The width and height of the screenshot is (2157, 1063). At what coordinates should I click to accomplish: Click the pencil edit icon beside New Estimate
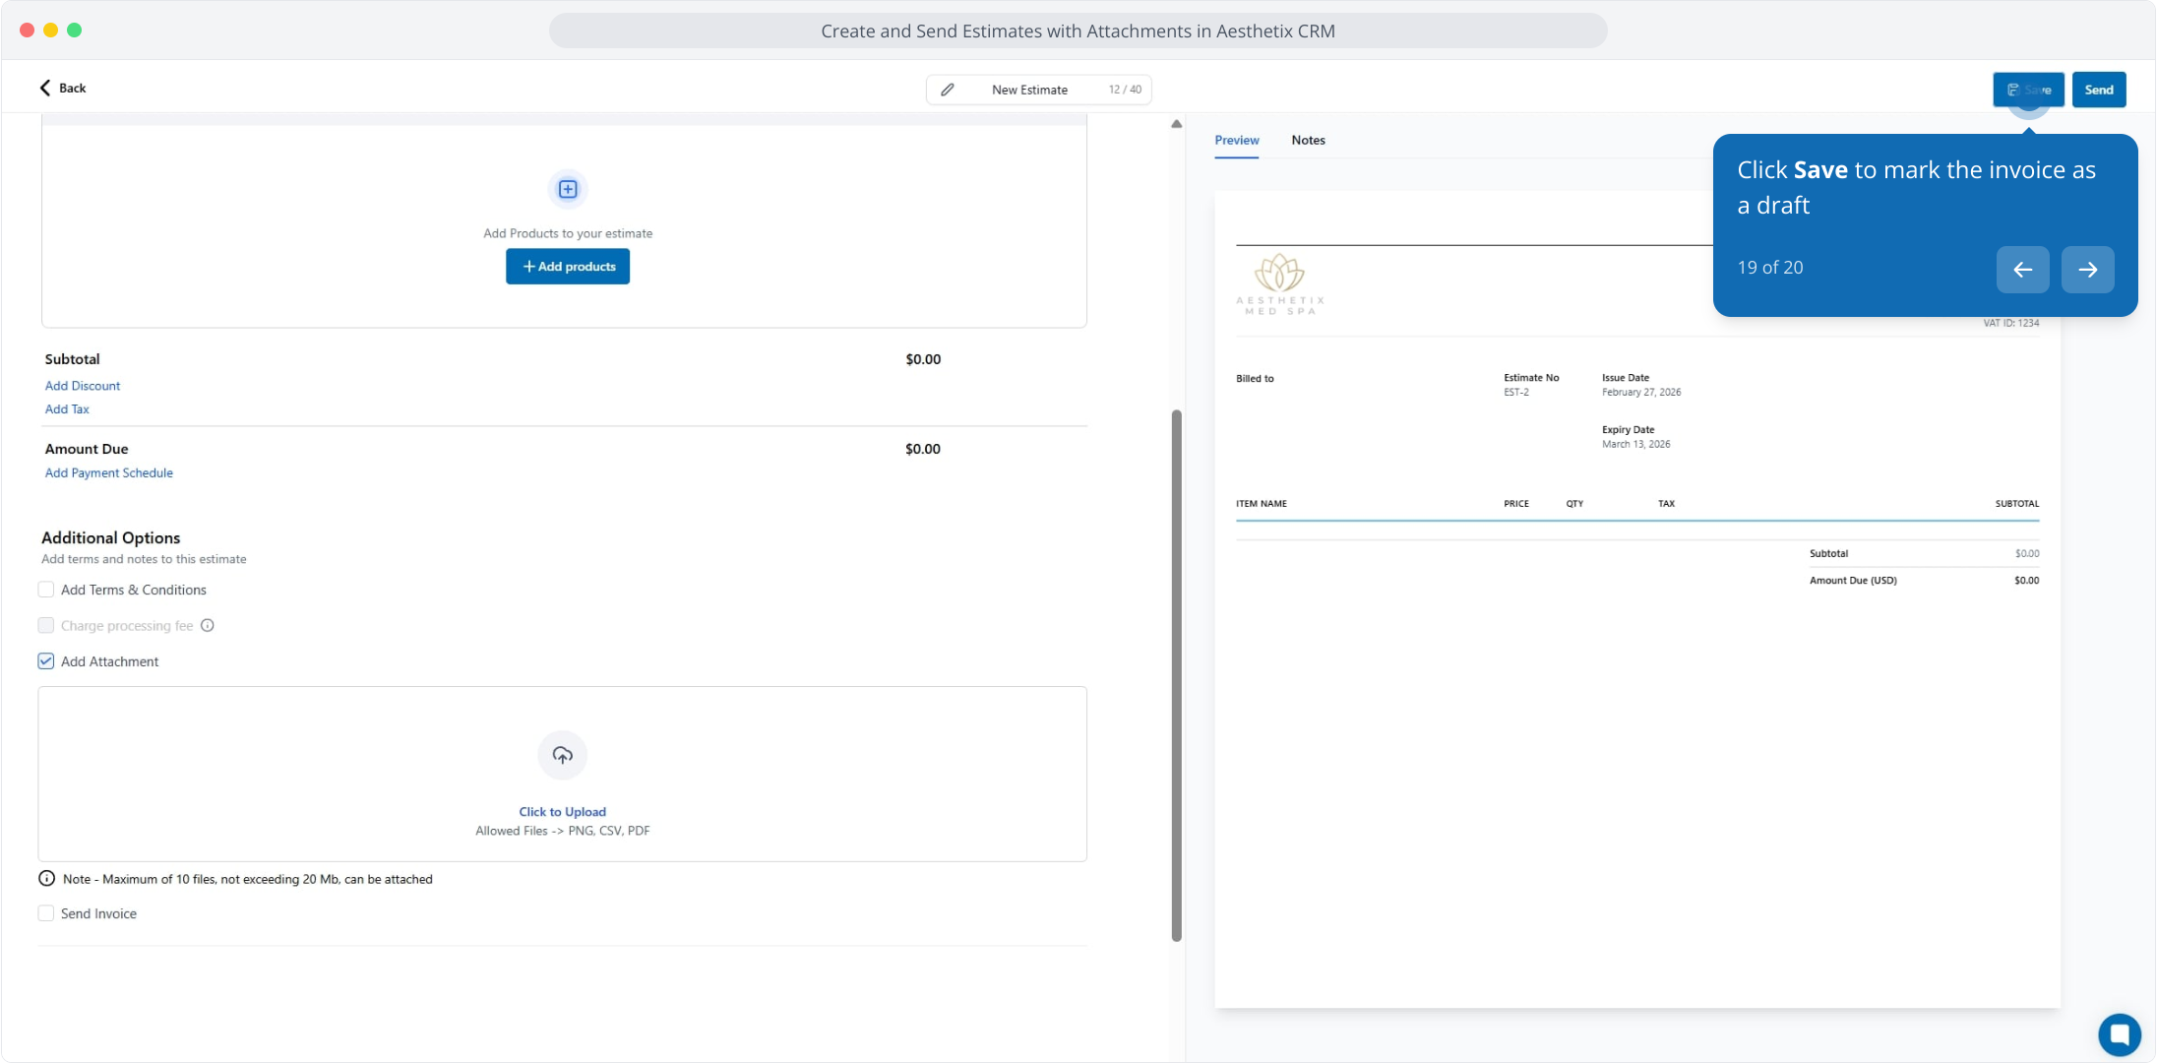point(947,90)
